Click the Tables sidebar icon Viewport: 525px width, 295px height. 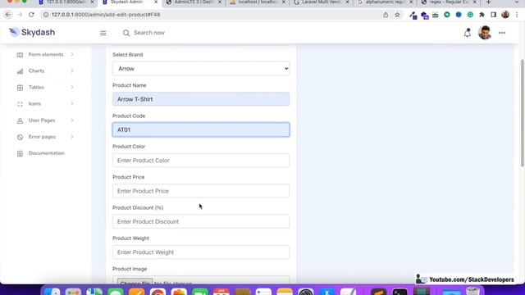coord(20,88)
